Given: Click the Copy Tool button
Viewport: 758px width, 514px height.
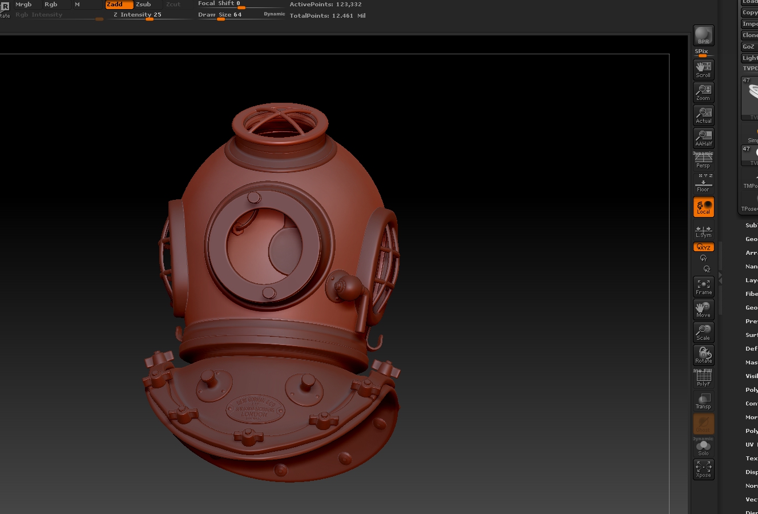Looking at the screenshot, I should pos(749,13).
